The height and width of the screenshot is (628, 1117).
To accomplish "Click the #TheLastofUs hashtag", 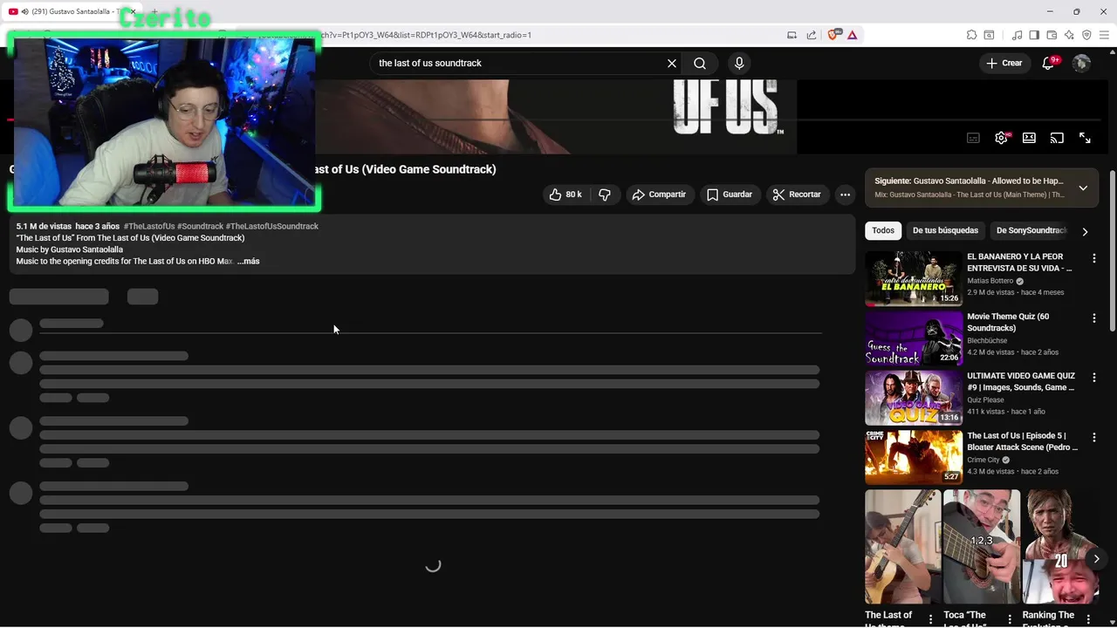I will (149, 226).
